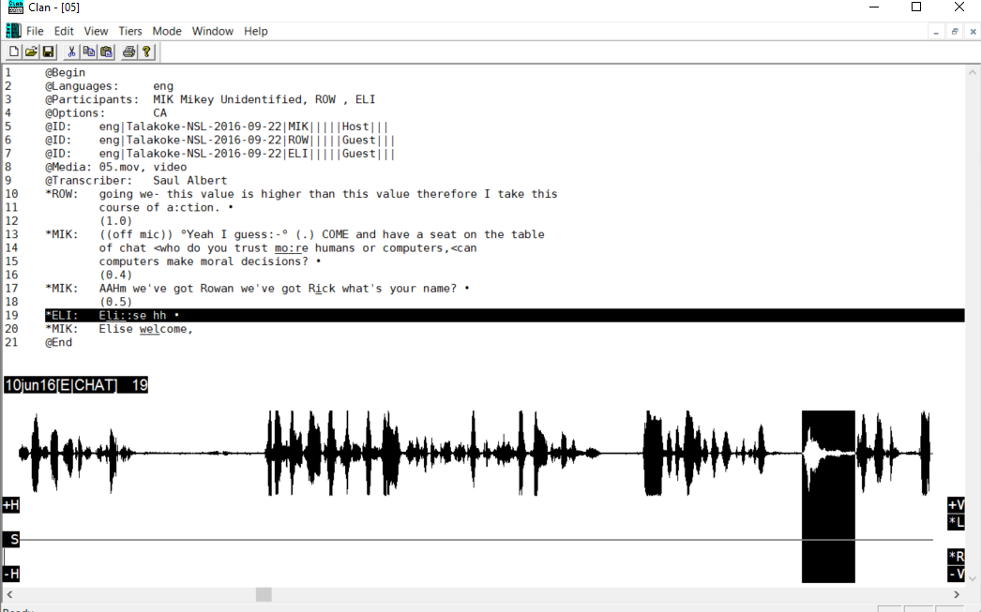This screenshot has height=612, width=981.
Task: Click the *L waveform control button
Action: pos(957,522)
